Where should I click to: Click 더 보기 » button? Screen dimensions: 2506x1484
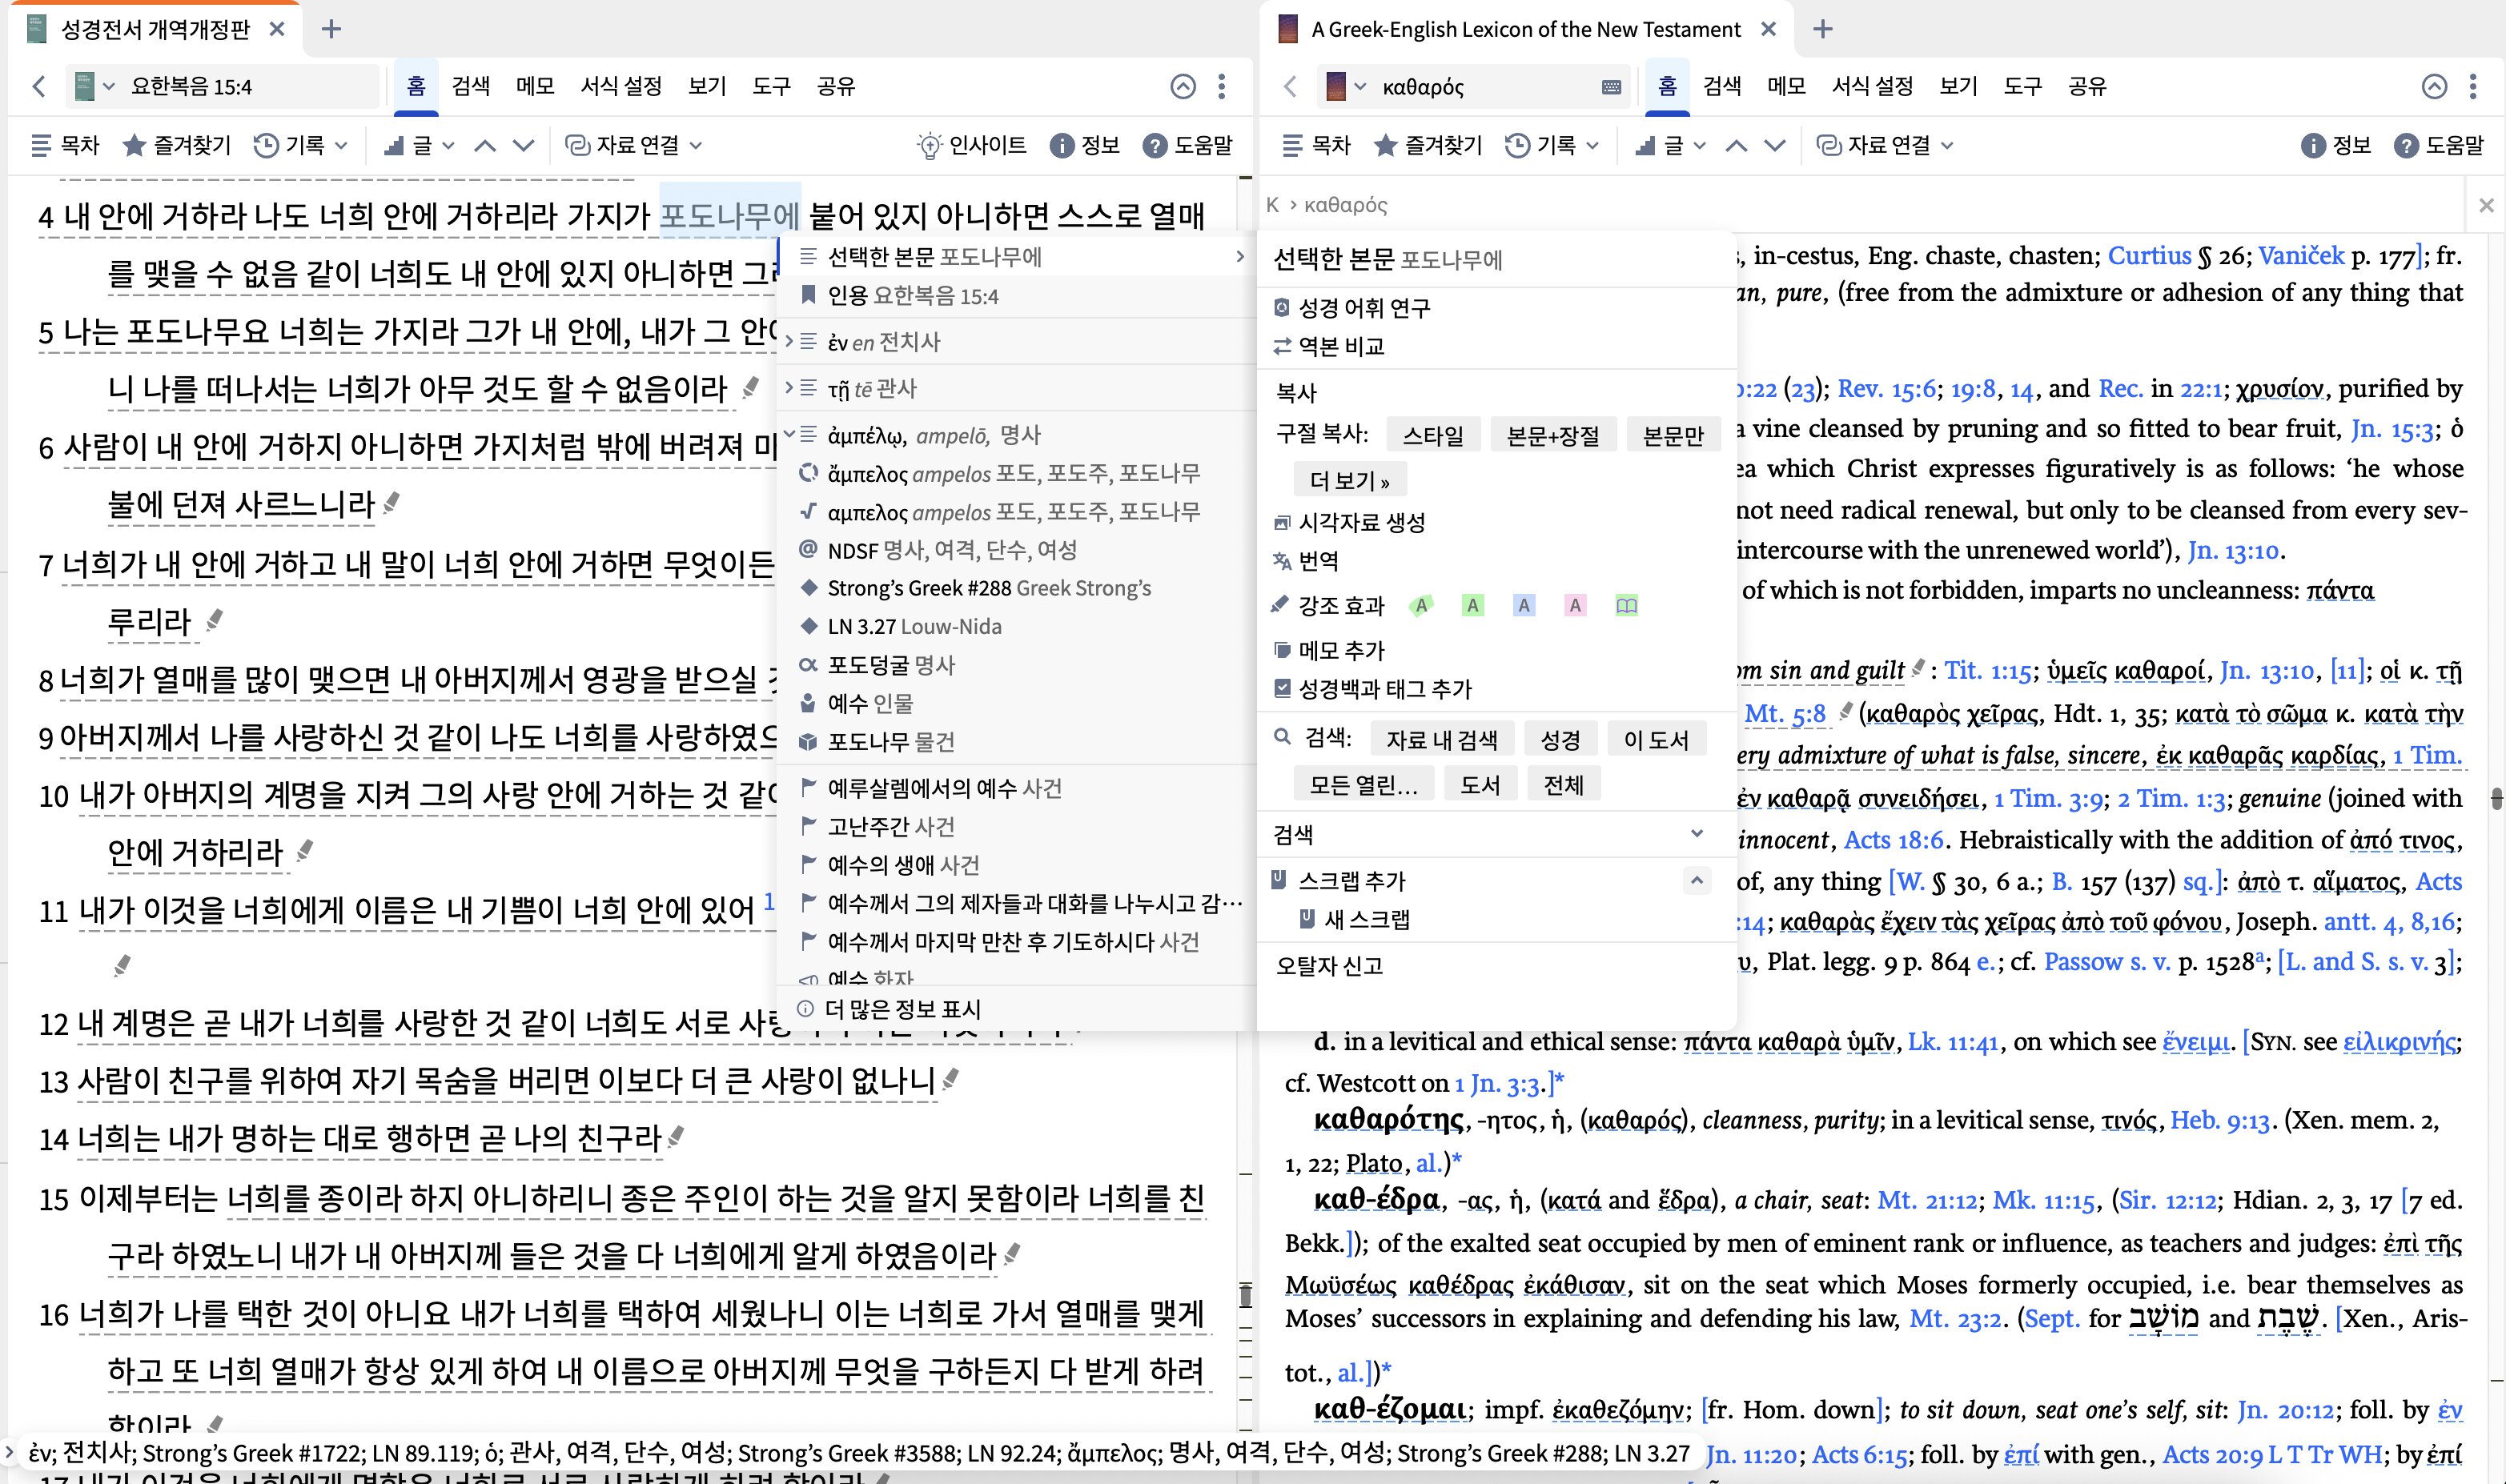(1349, 480)
